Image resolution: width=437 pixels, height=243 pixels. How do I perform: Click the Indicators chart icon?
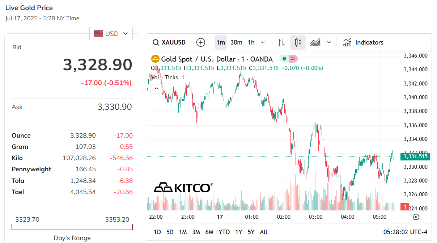point(347,42)
